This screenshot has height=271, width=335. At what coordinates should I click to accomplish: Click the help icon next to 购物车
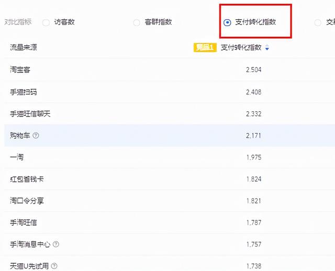coord(36,136)
